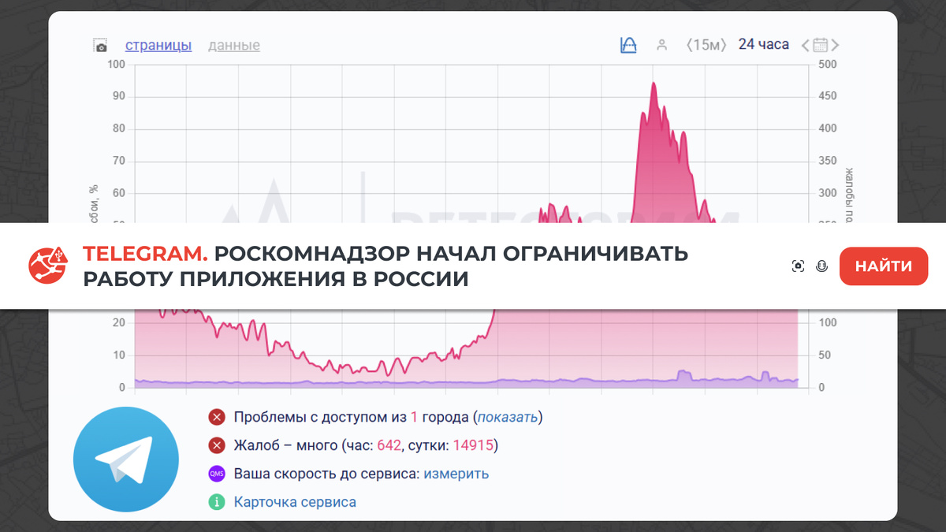Open the 'Карточка сервиса' link
Image resolution: width=946 pixels, height=532 pixels.
[295, 502]
